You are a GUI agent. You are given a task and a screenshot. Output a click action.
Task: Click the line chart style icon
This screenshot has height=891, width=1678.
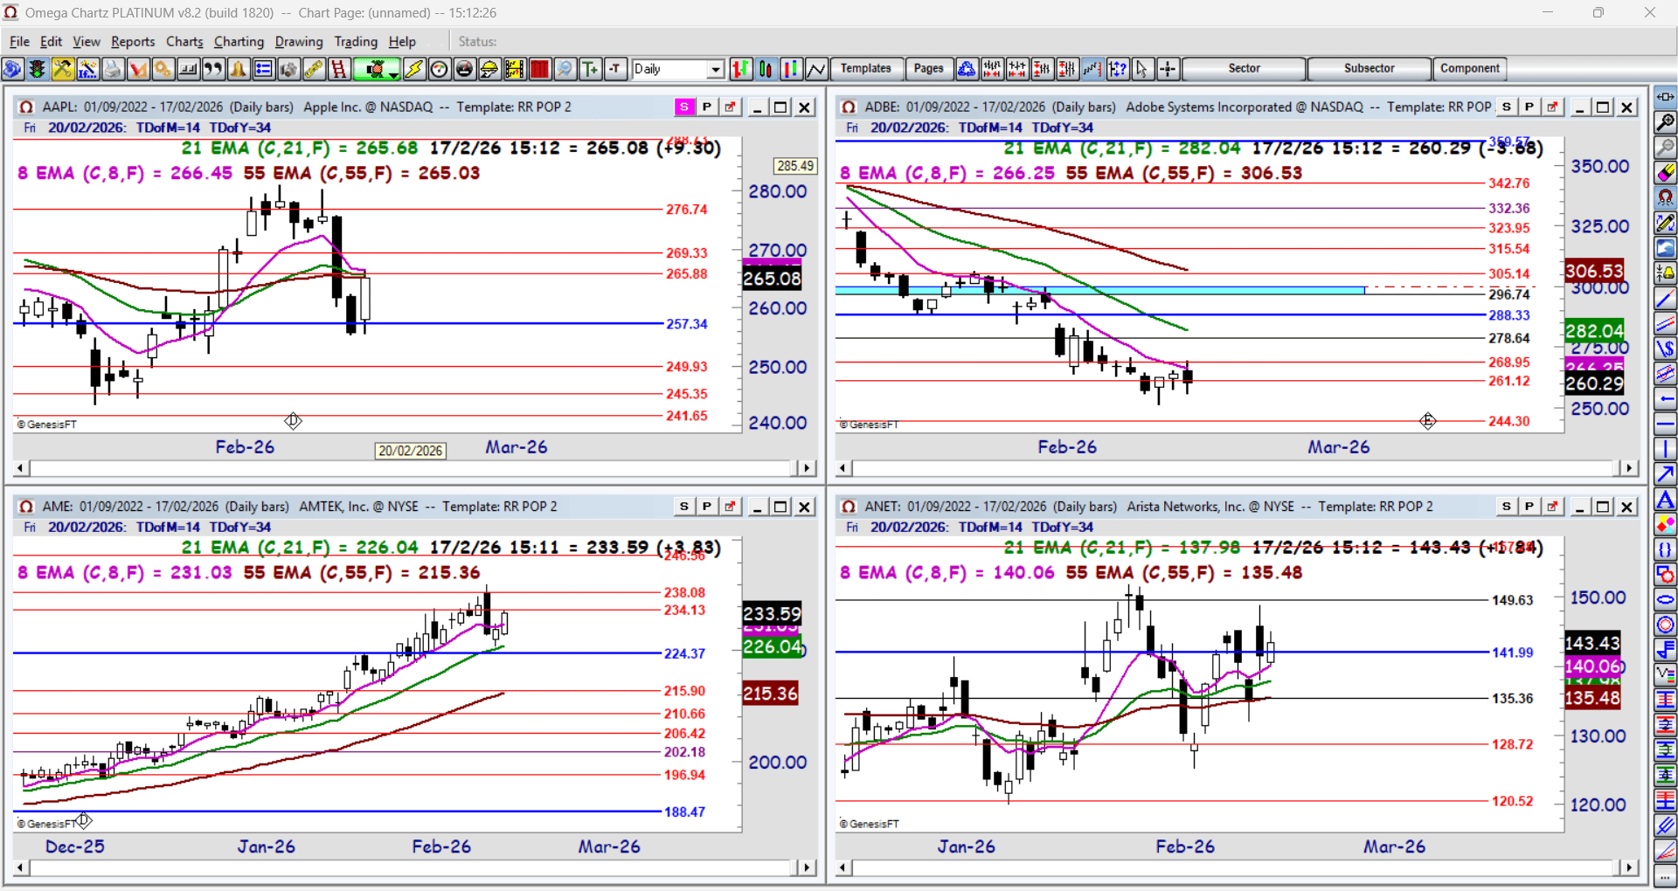(x=816, y=69)
